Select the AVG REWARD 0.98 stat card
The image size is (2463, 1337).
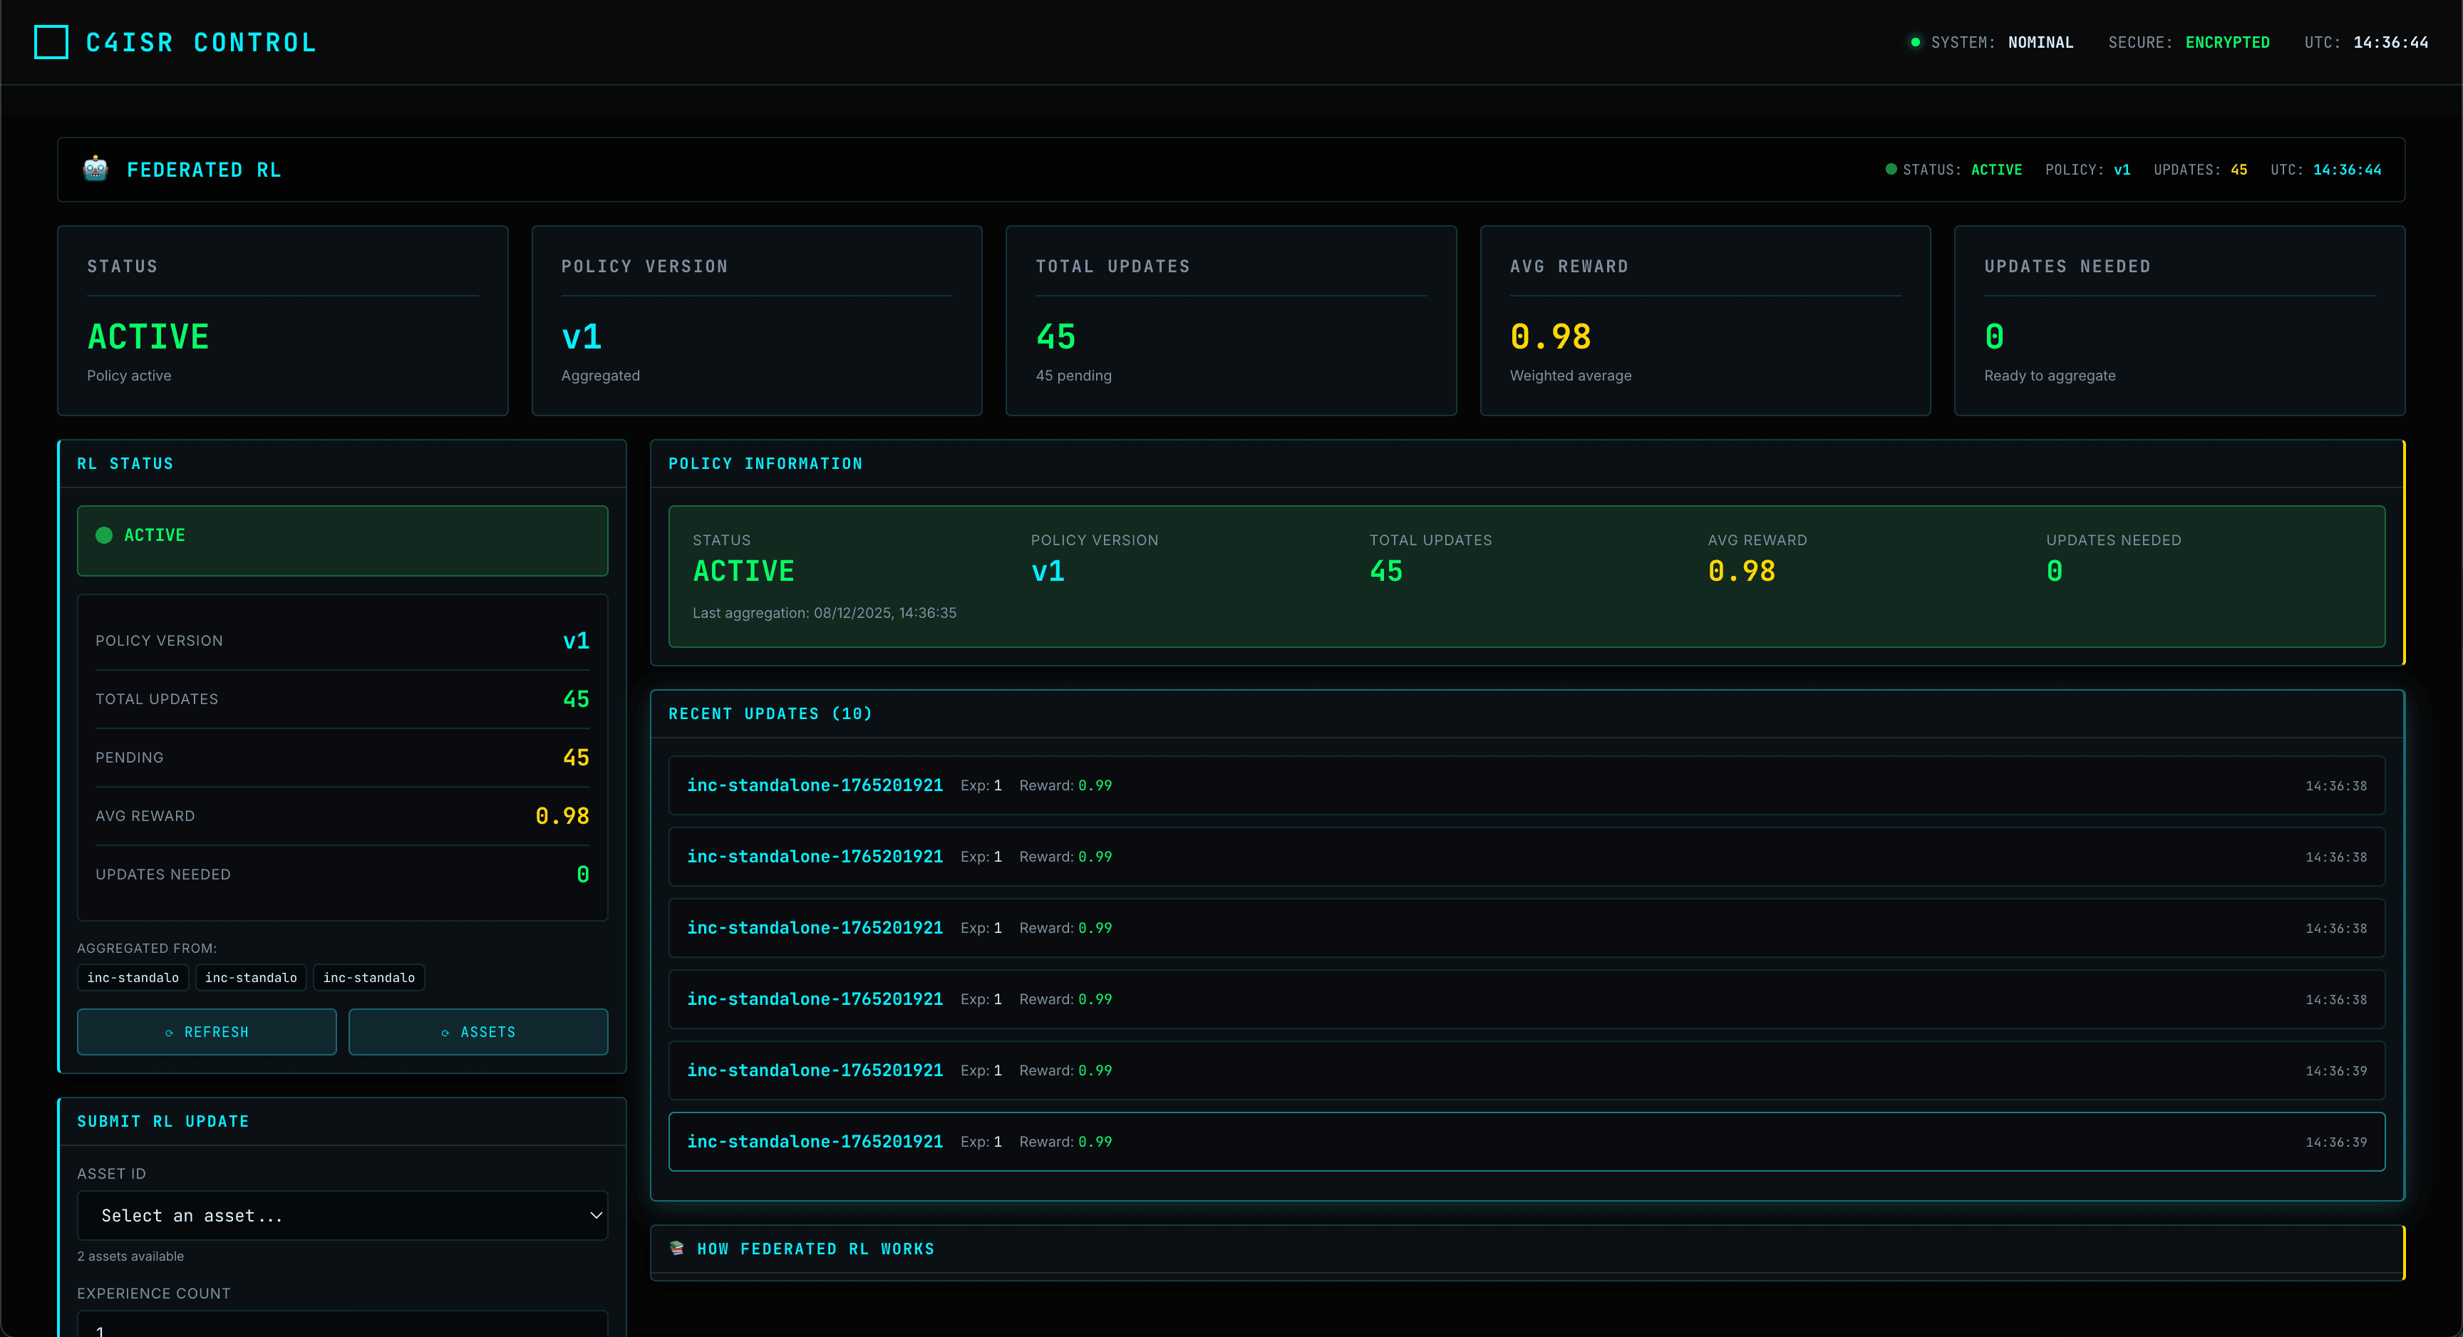tap(1705, 321)
